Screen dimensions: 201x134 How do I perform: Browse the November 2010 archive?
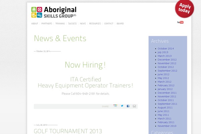click(x=167, y=126)
